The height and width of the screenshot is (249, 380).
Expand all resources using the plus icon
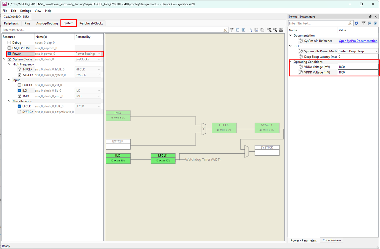coord(243,30)
